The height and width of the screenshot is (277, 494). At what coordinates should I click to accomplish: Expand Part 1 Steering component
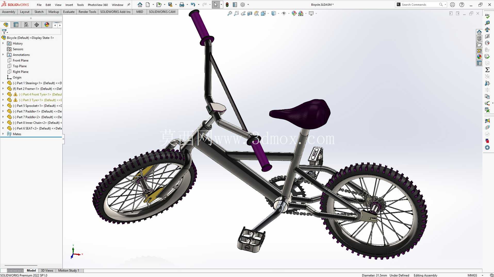tap(3, 83)
